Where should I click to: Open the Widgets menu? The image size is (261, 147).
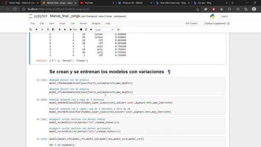96,24
